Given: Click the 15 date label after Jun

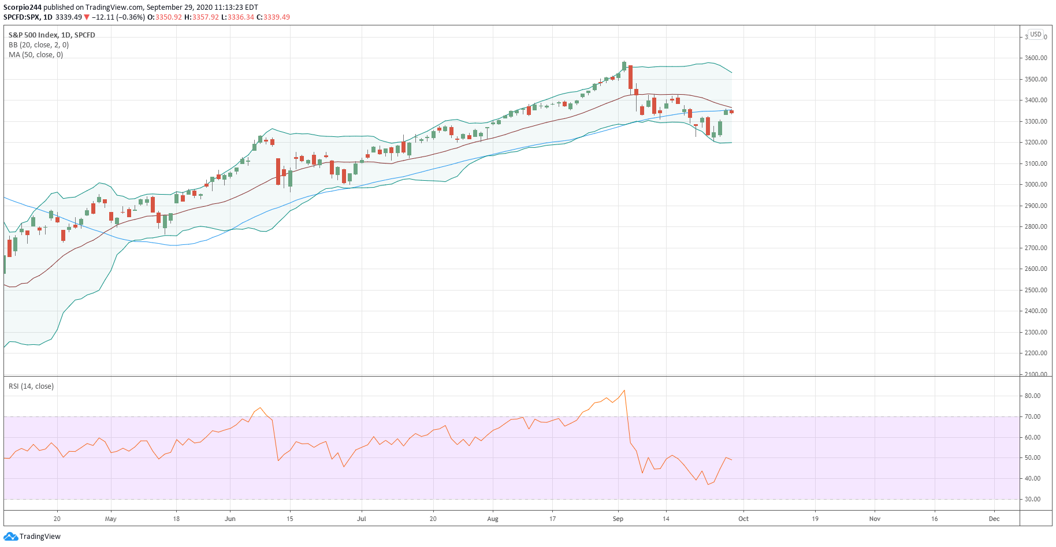Looking at the screenshot, I should coord(290,519).
